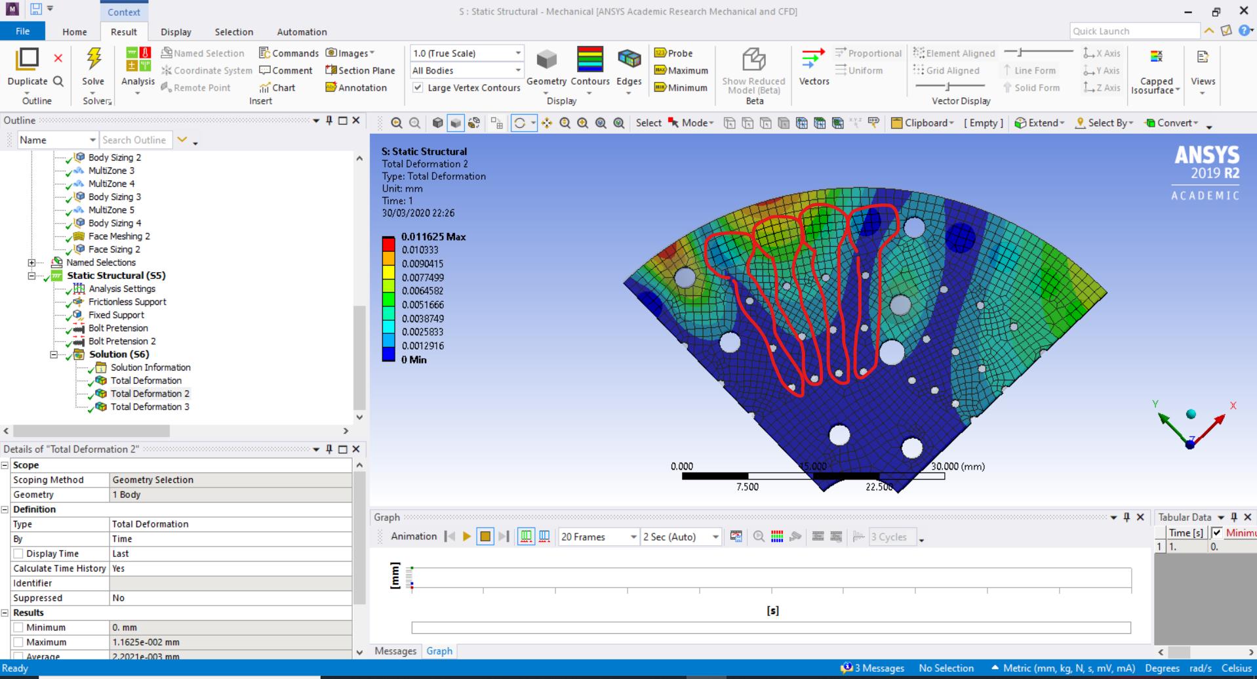The image size is (1257, 679).
Task: Open the All Bodies dropdown
Action: [467, 70]
